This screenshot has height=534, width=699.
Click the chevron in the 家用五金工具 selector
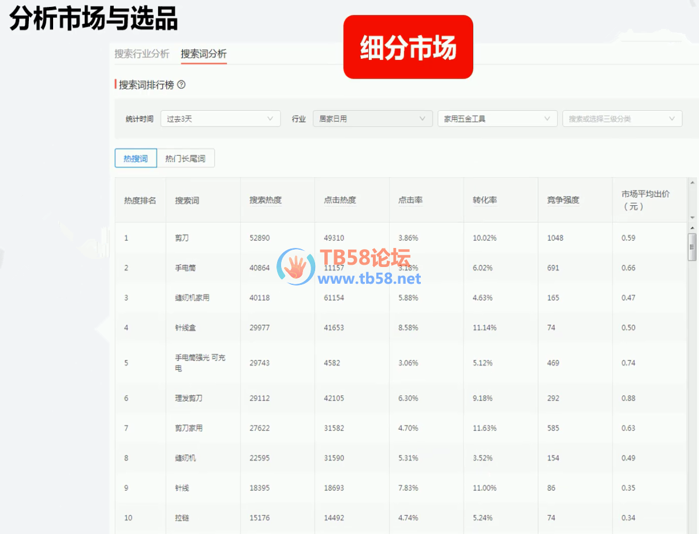point(547,119)
